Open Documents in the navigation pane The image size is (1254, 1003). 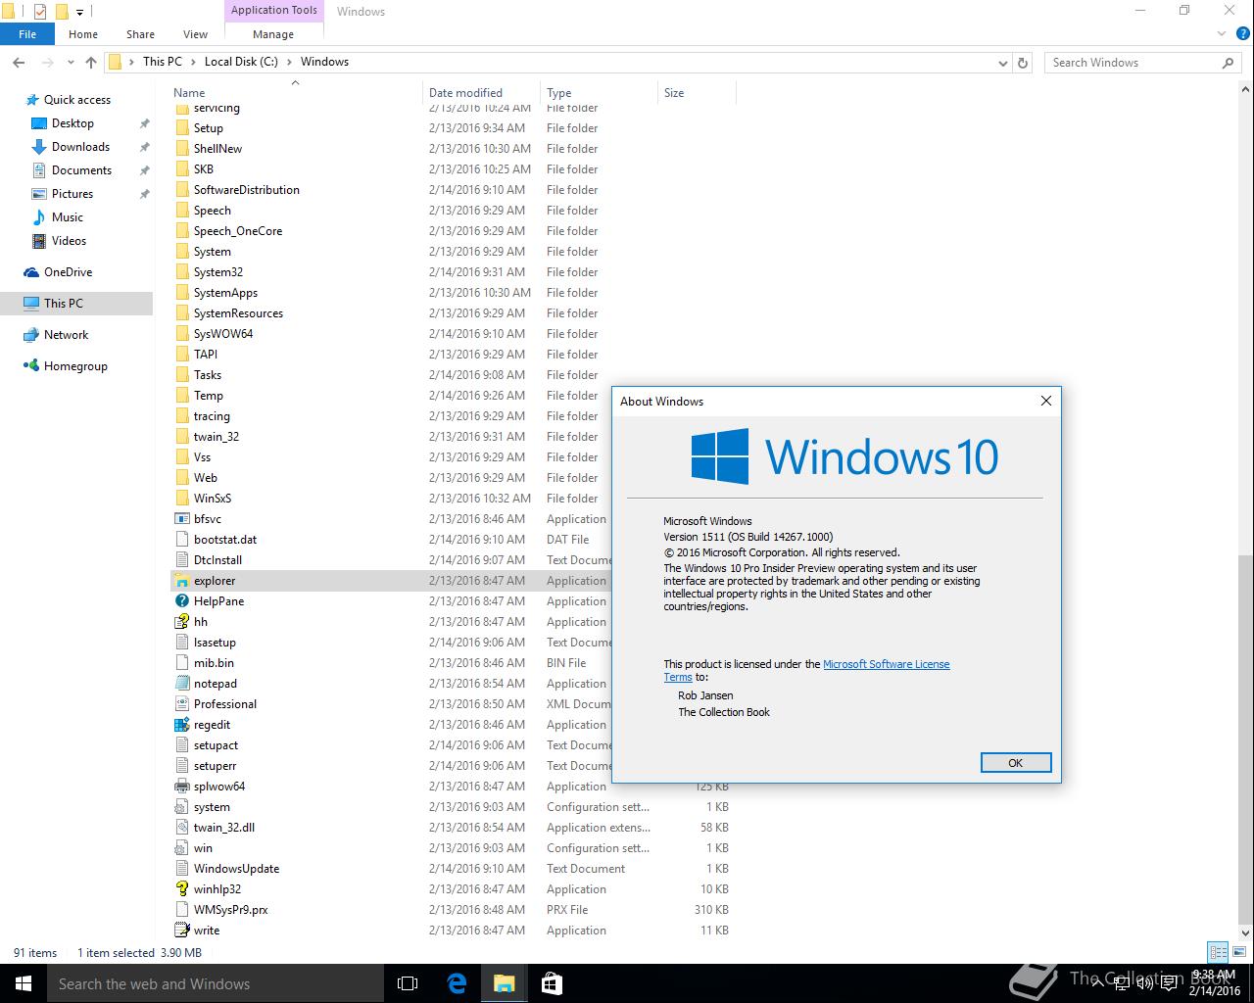coord(81,170)
